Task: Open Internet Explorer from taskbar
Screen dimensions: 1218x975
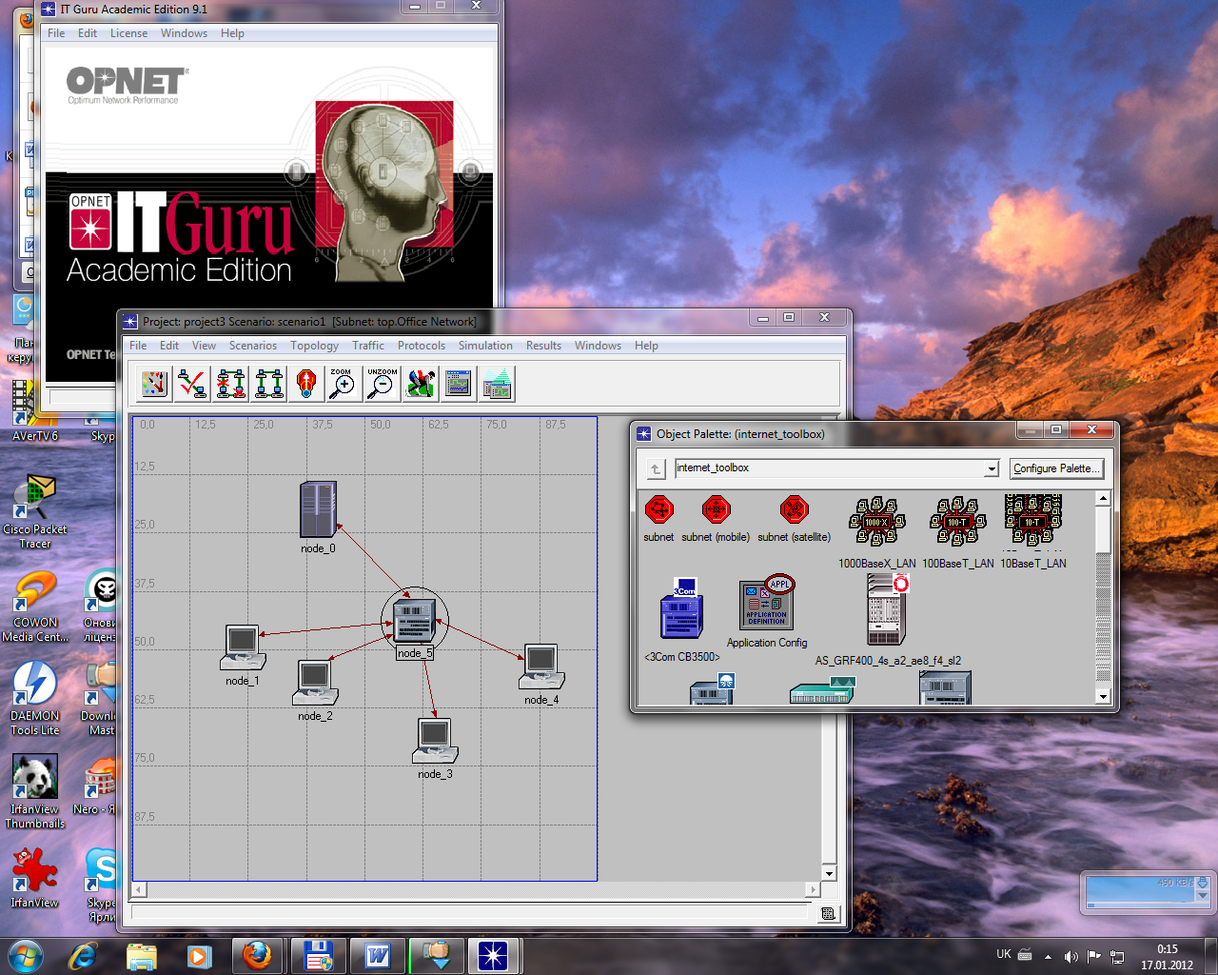Action: click(x=83, y=955)
